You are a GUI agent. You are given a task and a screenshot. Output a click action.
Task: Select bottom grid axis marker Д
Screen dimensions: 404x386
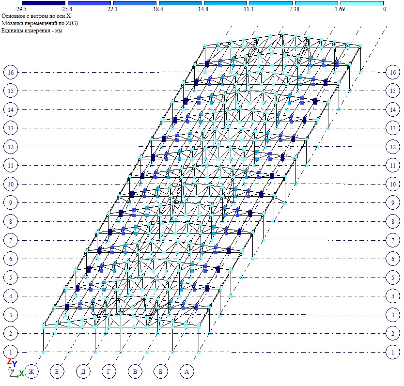(x=83, y=372)
